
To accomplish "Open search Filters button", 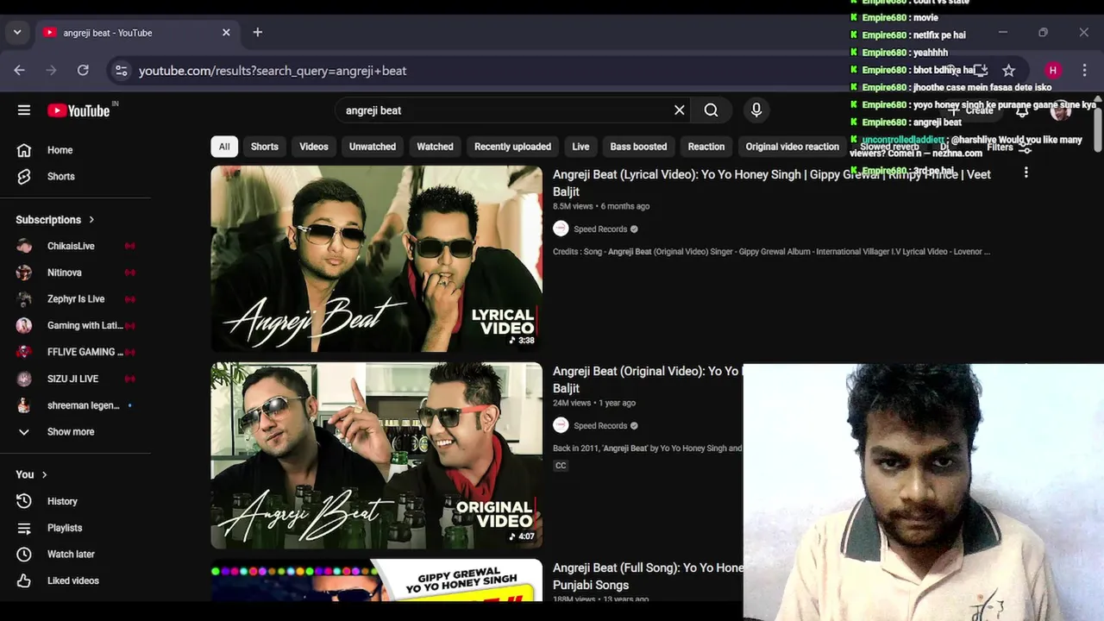I will pos(1008,147).
